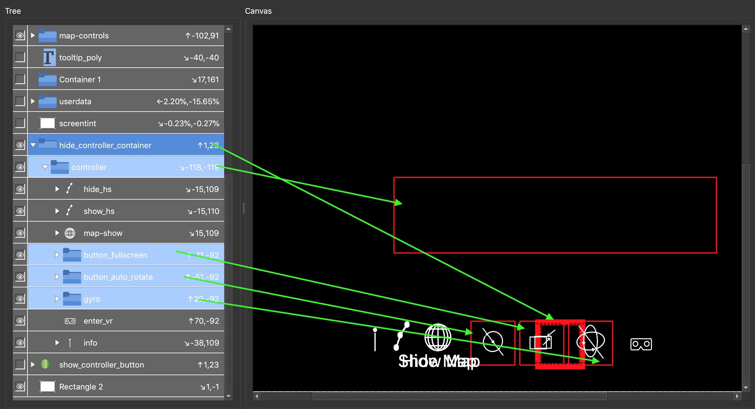
Task: Click the enter_vr goggles icon in tree
Action: pos(70,321)
